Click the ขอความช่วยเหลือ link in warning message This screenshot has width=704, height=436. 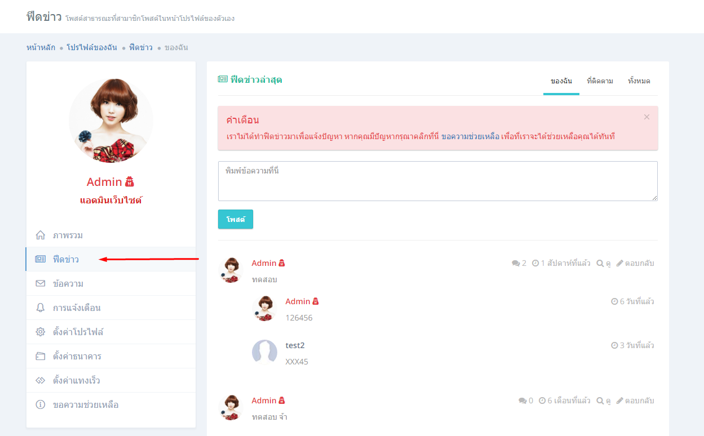pos(470,136)
